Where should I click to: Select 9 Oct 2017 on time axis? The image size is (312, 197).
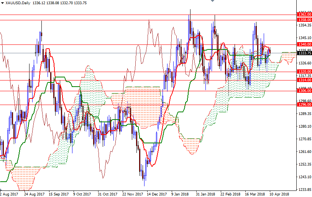click(x=82, y=194)
